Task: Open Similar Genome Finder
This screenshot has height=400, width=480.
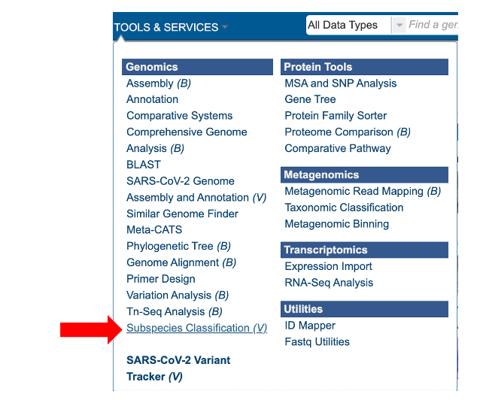Action: pyautogui.click(x=182, y=214)
